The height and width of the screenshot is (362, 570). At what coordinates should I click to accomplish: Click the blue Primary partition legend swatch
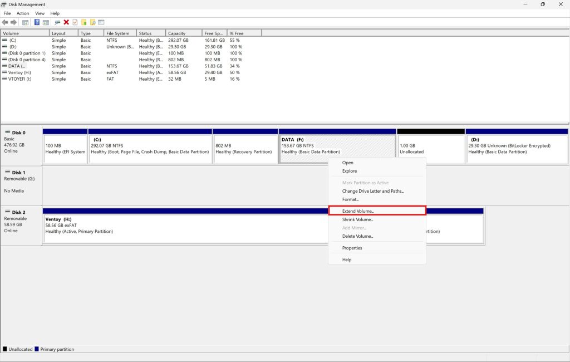(36, 349)
